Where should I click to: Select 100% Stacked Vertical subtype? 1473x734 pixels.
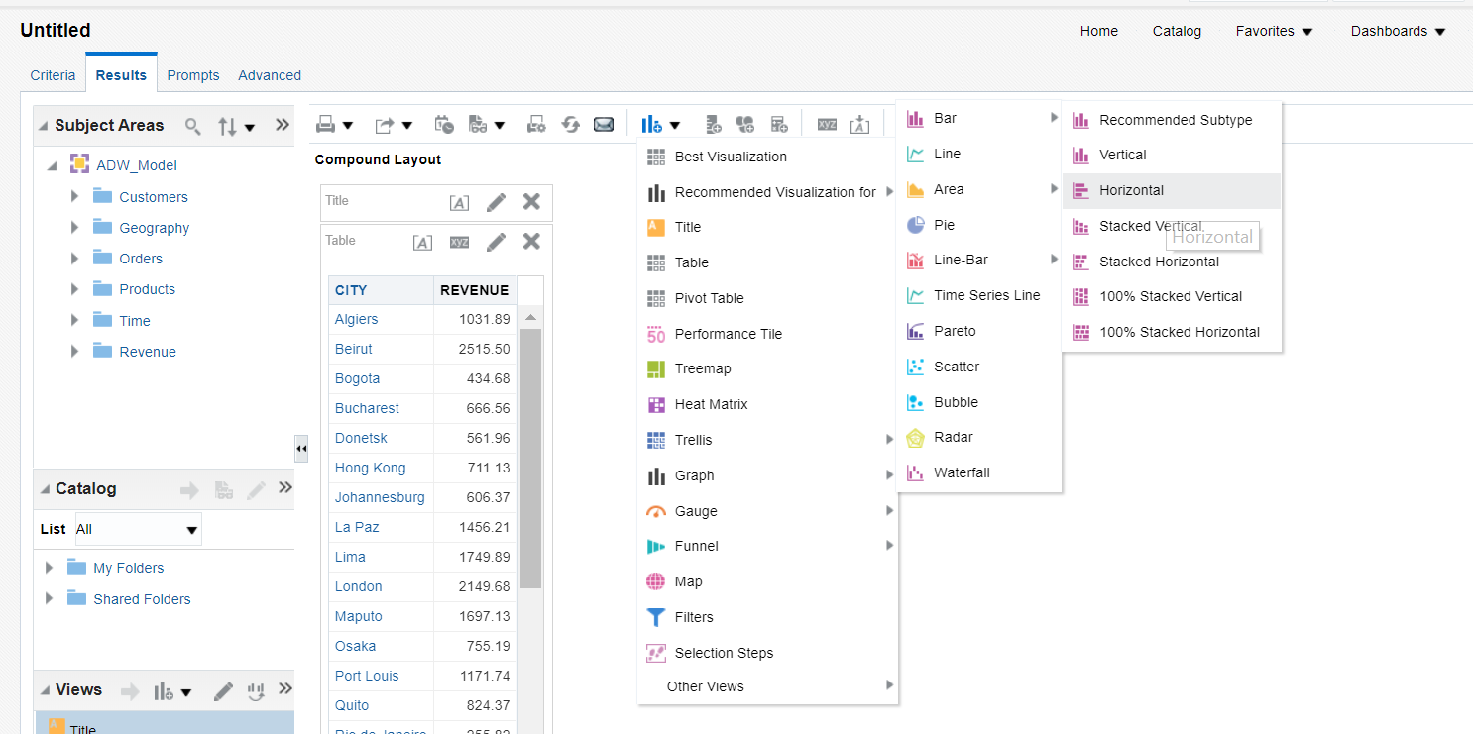click(1172, 296)
